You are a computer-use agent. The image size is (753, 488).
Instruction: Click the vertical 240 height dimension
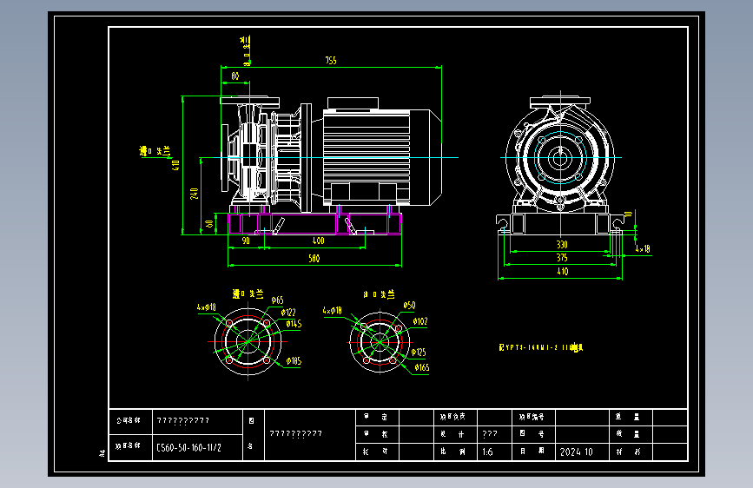(194, 194)
